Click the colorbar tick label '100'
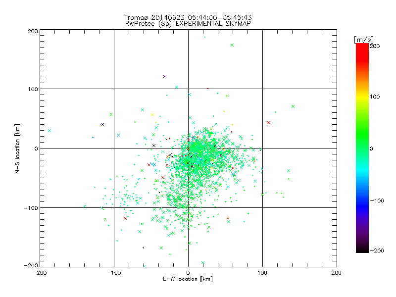 pyautogui.click(x=375, y=97)
